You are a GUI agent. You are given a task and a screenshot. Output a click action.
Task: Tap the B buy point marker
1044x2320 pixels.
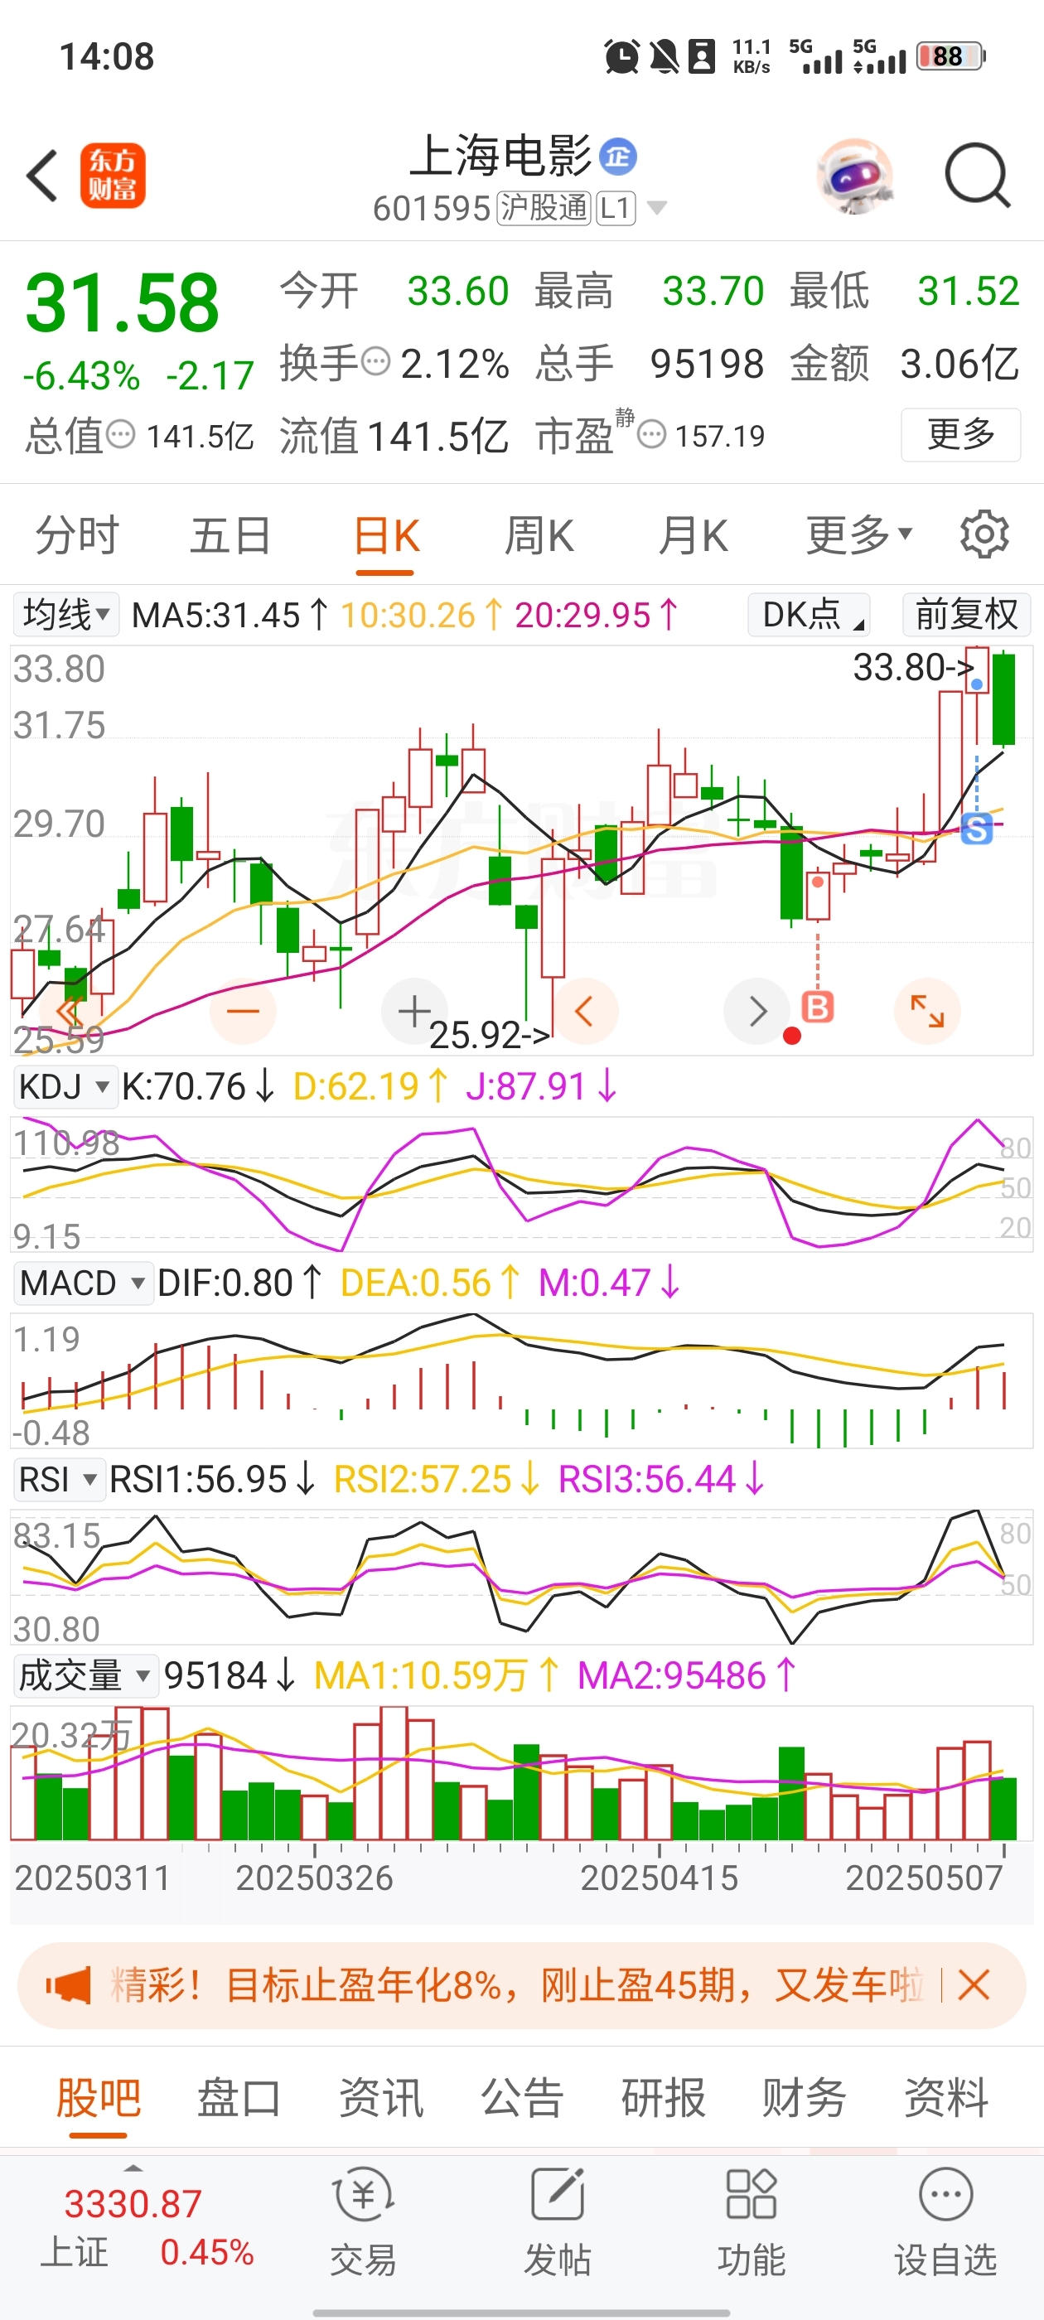pyautogui.click(x=817, y=1006)
